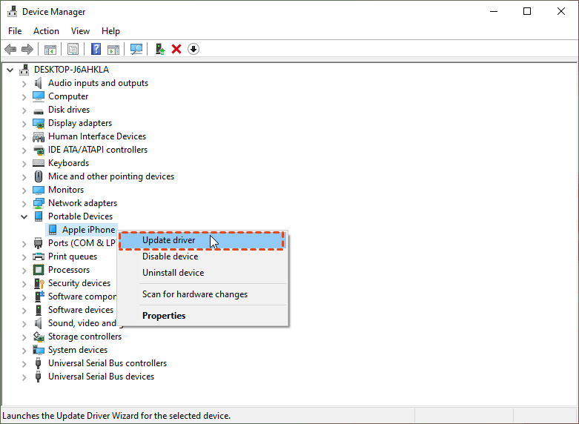Image resolution: width=579 pixels, height=424 pixels.
Task: Click the Disable device down-arrow icon
Action: click(x=193, y=49)
